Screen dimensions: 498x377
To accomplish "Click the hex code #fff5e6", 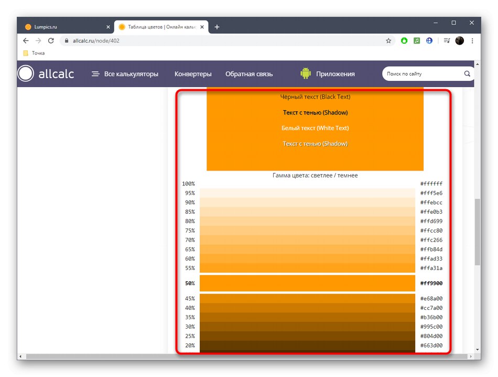I will 431,193.
